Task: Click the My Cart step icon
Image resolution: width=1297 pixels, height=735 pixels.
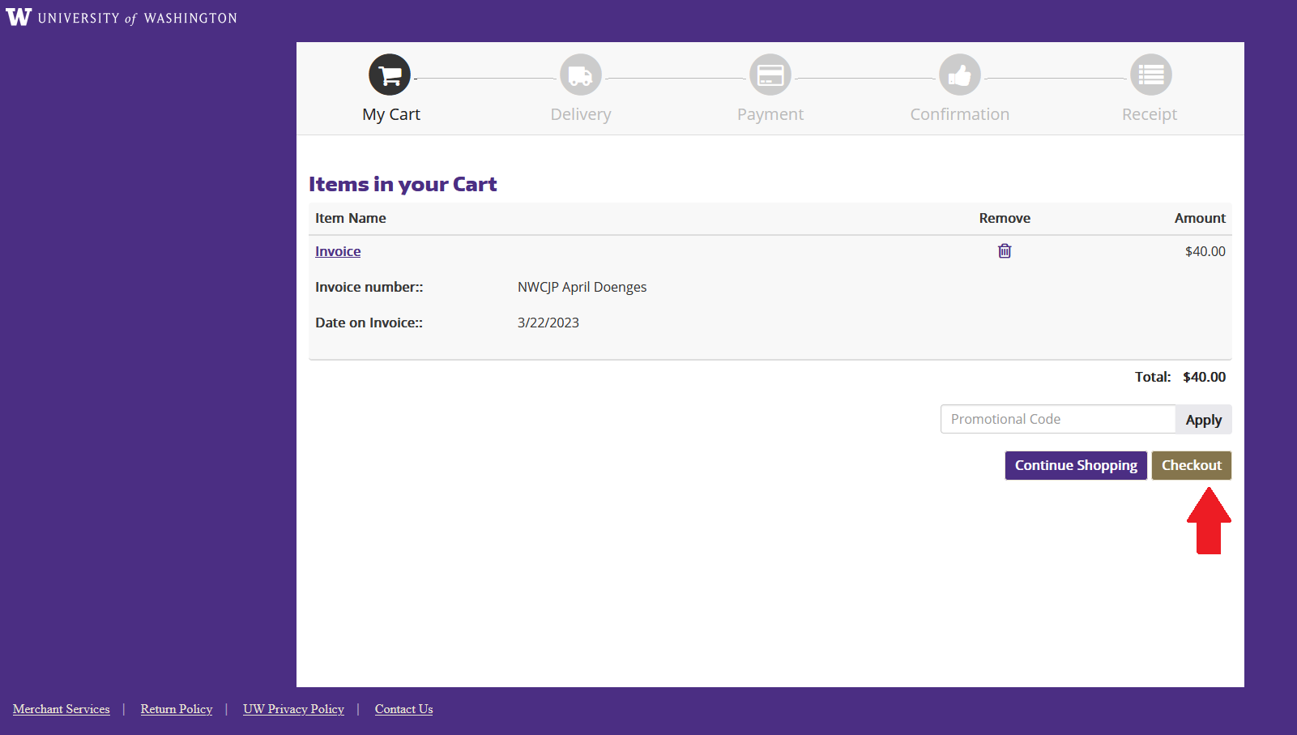Action: click(x=390, y=75)
